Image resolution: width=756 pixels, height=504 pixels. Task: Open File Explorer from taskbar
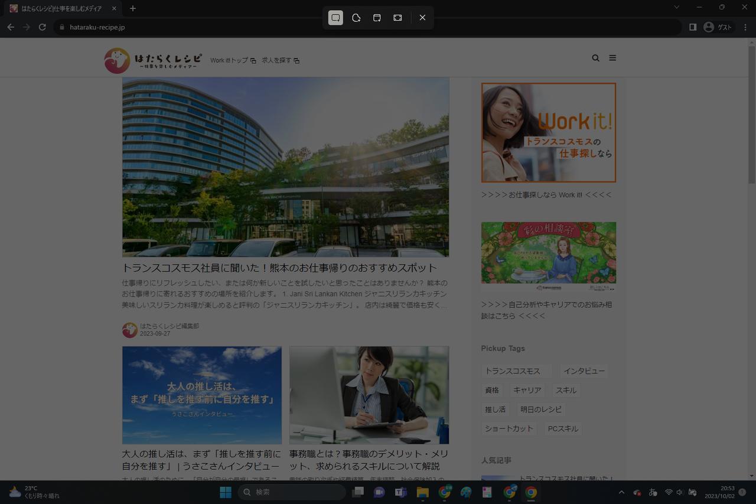(x=422, y=492)
